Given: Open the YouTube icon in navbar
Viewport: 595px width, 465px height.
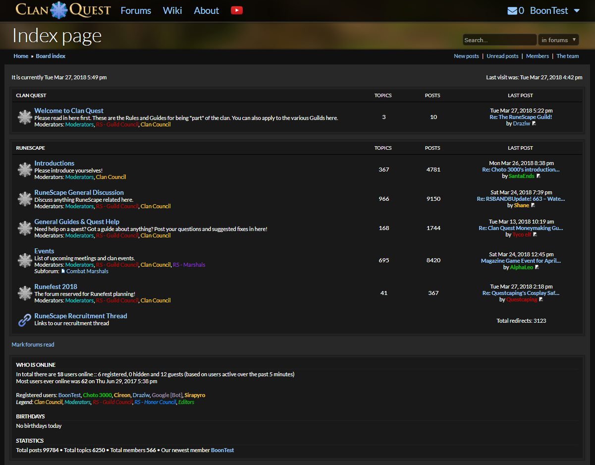Looking at the screenshot, I should [x=237, y=10].
